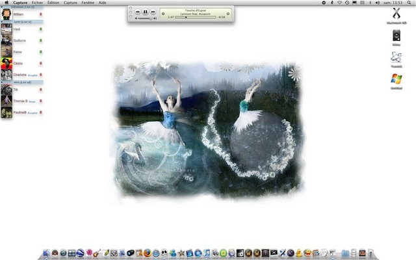
Task: Launch Google Earth from the Dock
Action: point(81,253)
